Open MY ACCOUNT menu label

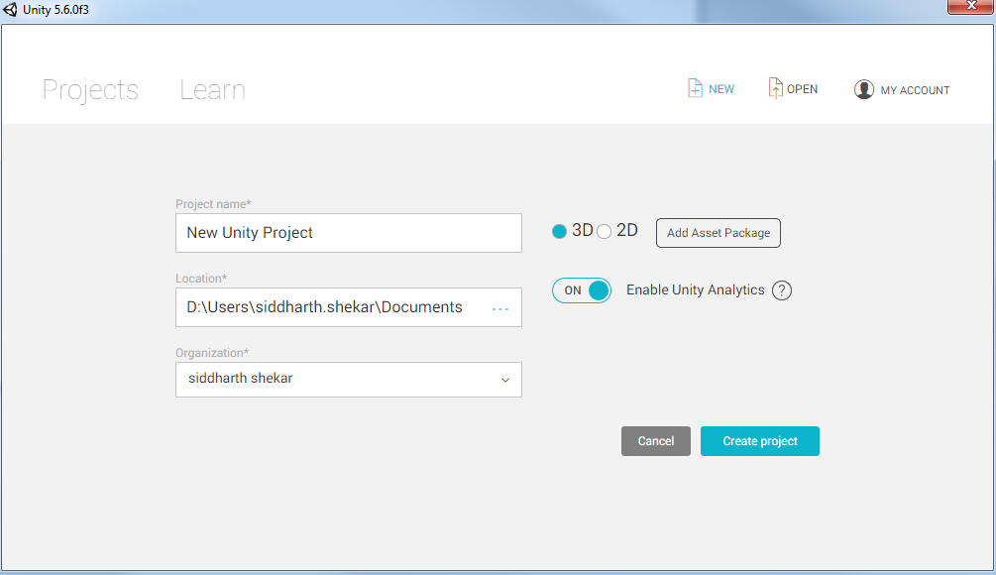click(915, 90)
